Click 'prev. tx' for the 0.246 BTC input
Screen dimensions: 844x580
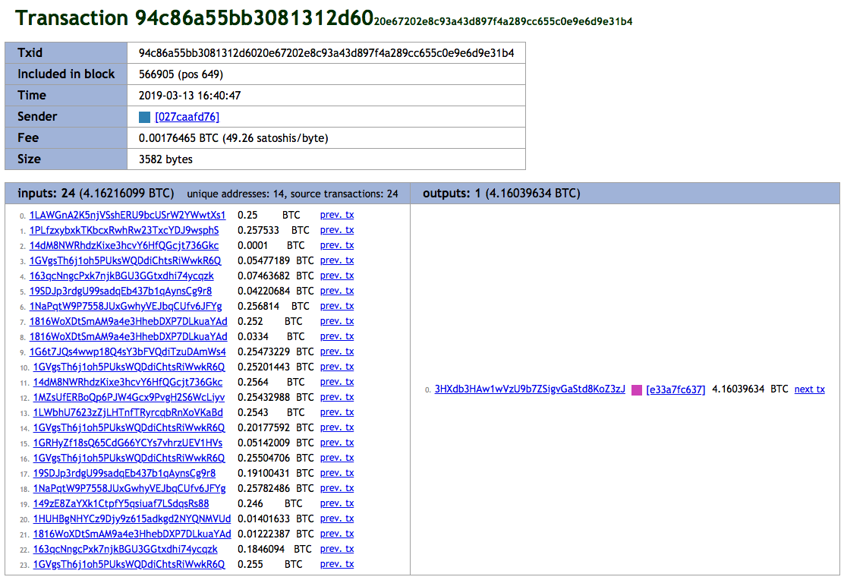pos(337,503)
